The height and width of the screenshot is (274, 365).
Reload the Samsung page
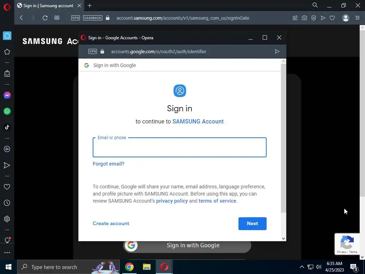[45, 18]
